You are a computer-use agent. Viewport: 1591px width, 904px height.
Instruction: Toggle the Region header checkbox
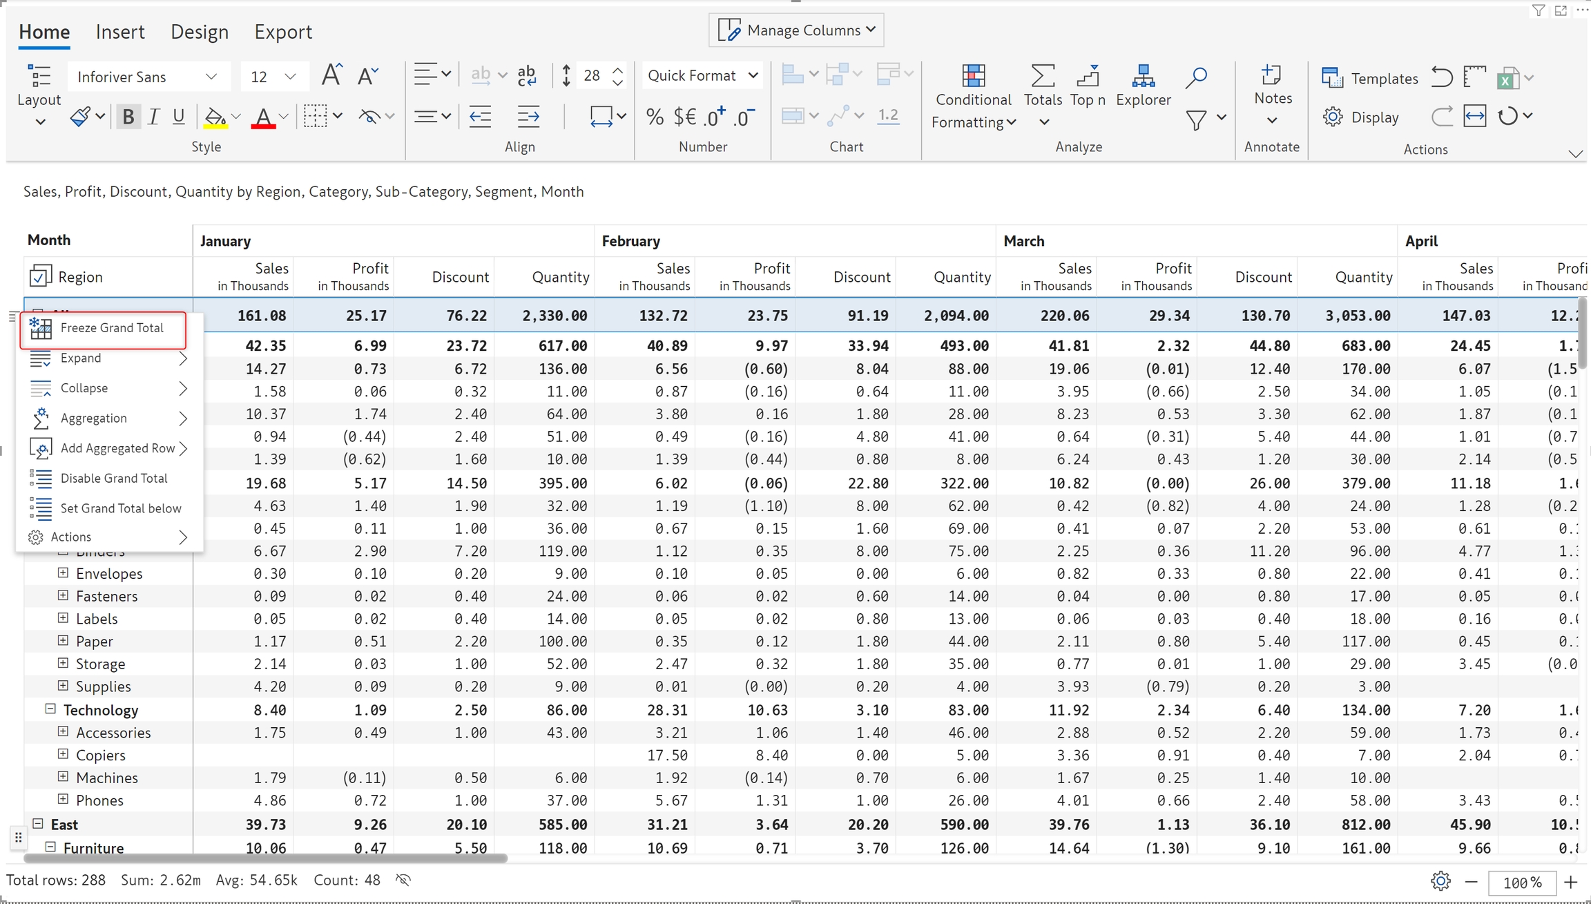click(40, 276)
